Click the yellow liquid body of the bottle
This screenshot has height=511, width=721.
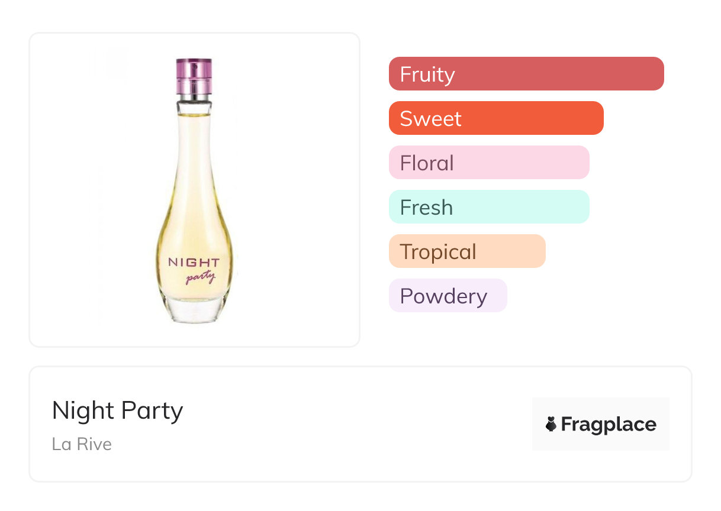click(x=194, y=225)
